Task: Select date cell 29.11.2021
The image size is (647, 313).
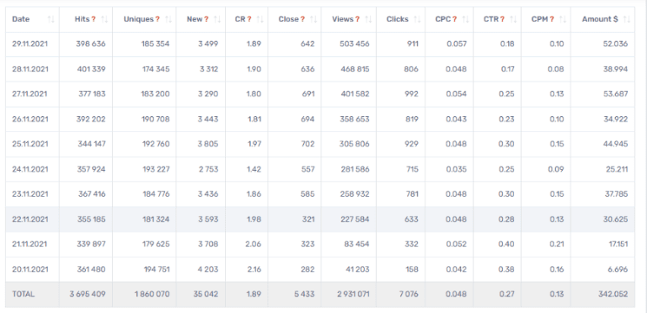Action: 30,44
